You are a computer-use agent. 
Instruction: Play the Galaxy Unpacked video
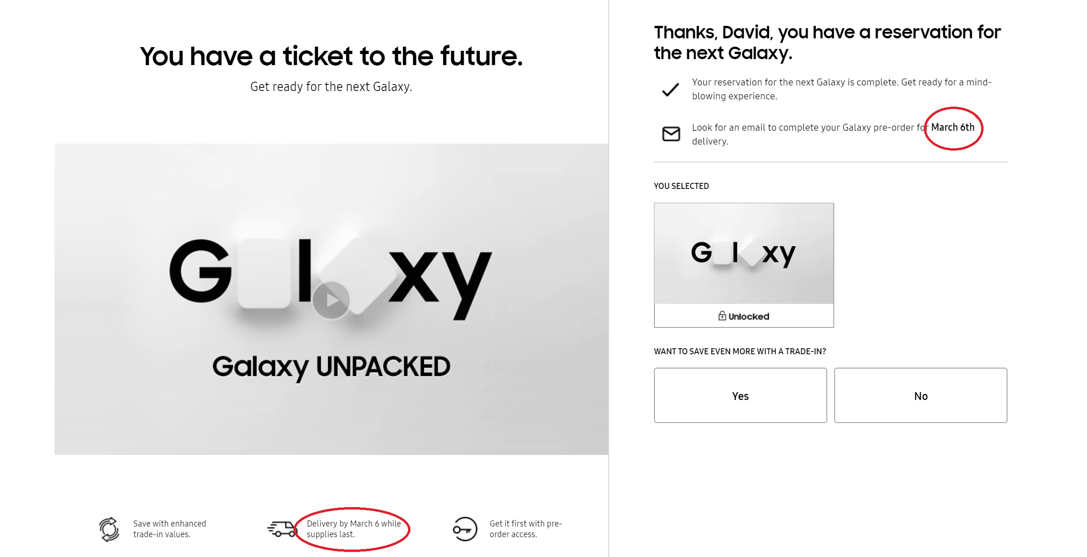(331, 300)
